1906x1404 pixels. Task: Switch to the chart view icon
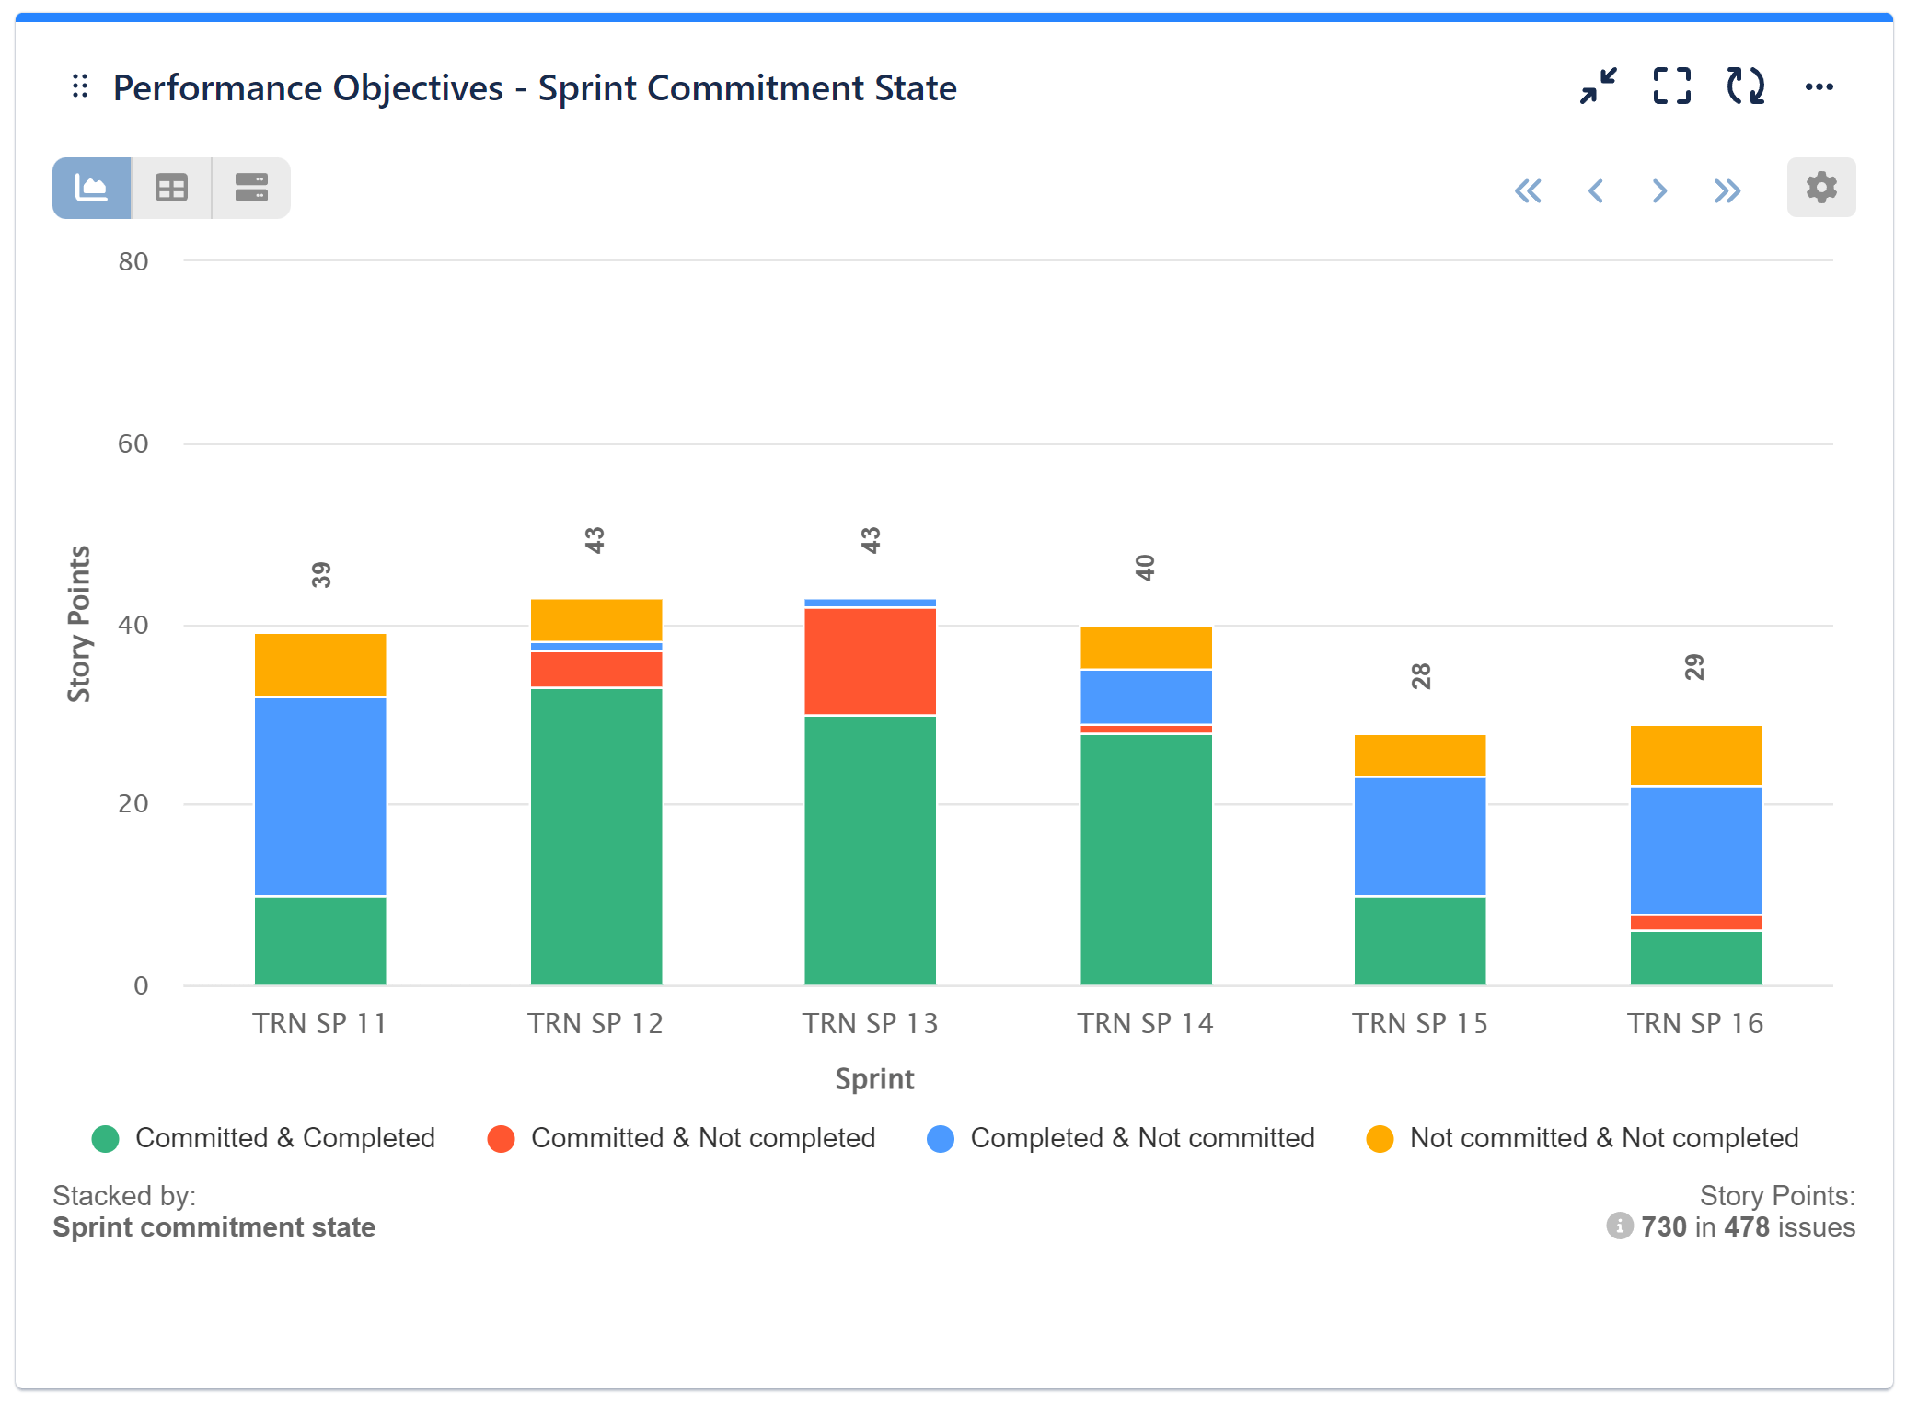(x=91, y=187)
